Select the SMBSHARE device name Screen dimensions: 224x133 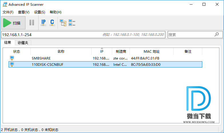pos(41,58)
